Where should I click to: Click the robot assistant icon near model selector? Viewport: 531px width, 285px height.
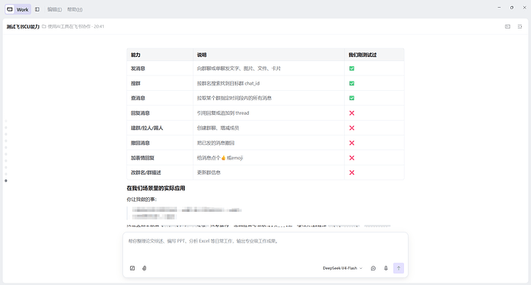pyautogui.click(x=373, y=268)
